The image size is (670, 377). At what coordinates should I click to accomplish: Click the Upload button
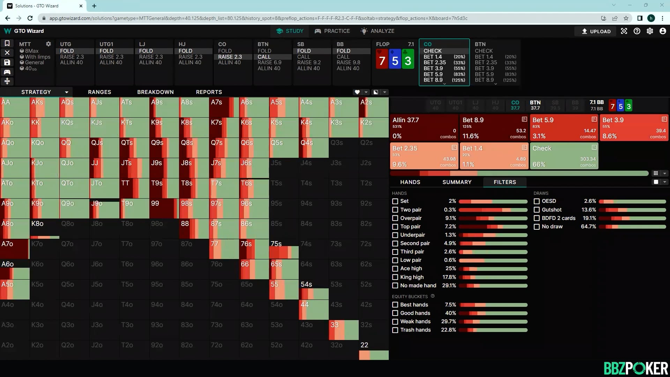pyautogui.click(x=596, y=31)
